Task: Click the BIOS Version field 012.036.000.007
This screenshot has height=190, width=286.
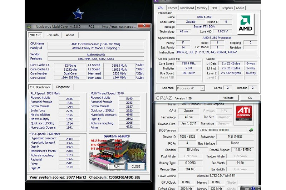Action: click(x=212, y=130)
